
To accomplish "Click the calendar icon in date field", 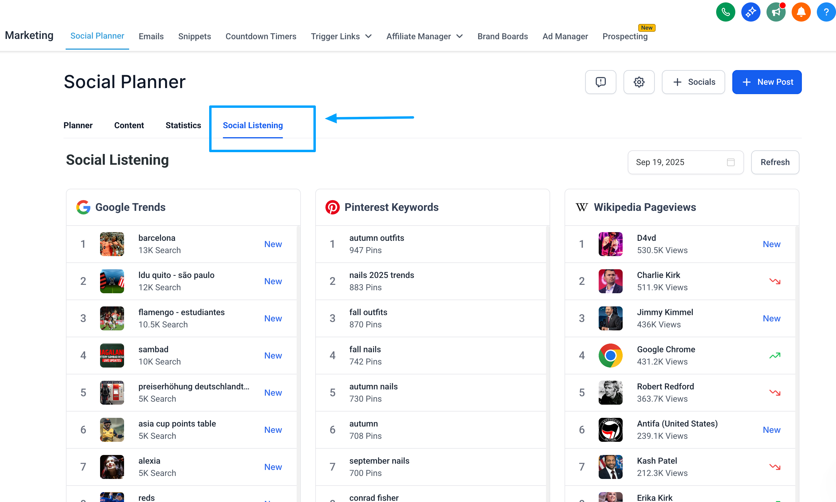I will point(731,162).
